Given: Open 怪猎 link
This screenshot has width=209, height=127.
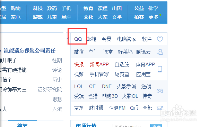Looking at the screenshot, I should click(93, 96).
